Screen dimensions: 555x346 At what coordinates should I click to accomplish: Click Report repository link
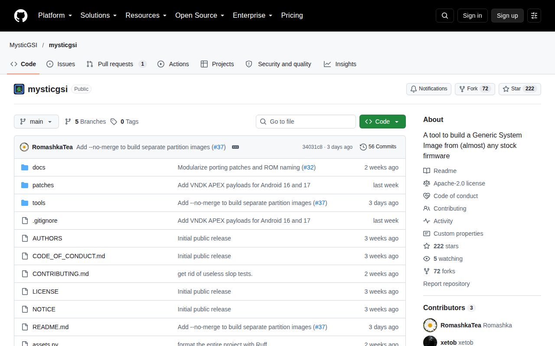coord(446,284)
